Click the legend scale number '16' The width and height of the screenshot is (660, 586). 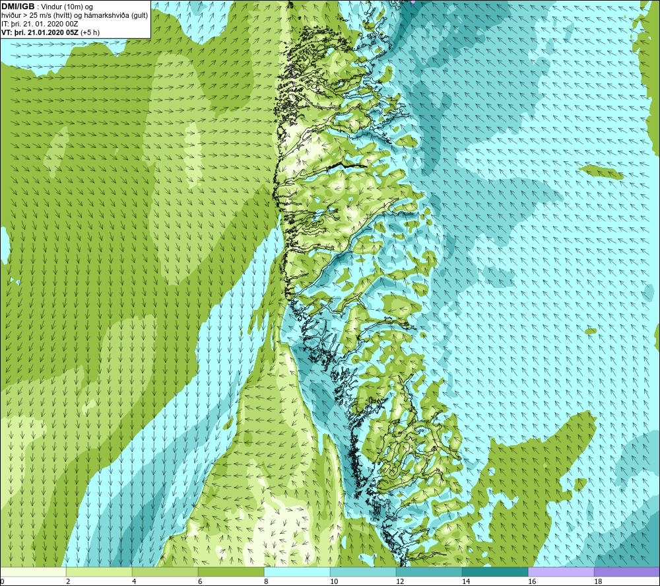(532, 581)
